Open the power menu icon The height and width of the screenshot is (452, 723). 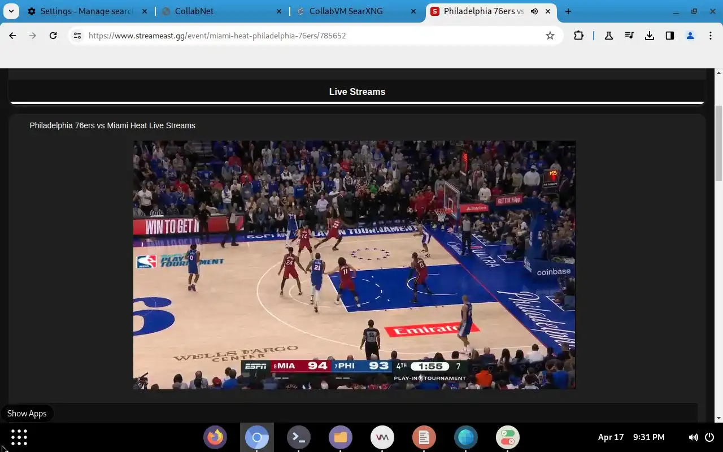tap(710, 437)
